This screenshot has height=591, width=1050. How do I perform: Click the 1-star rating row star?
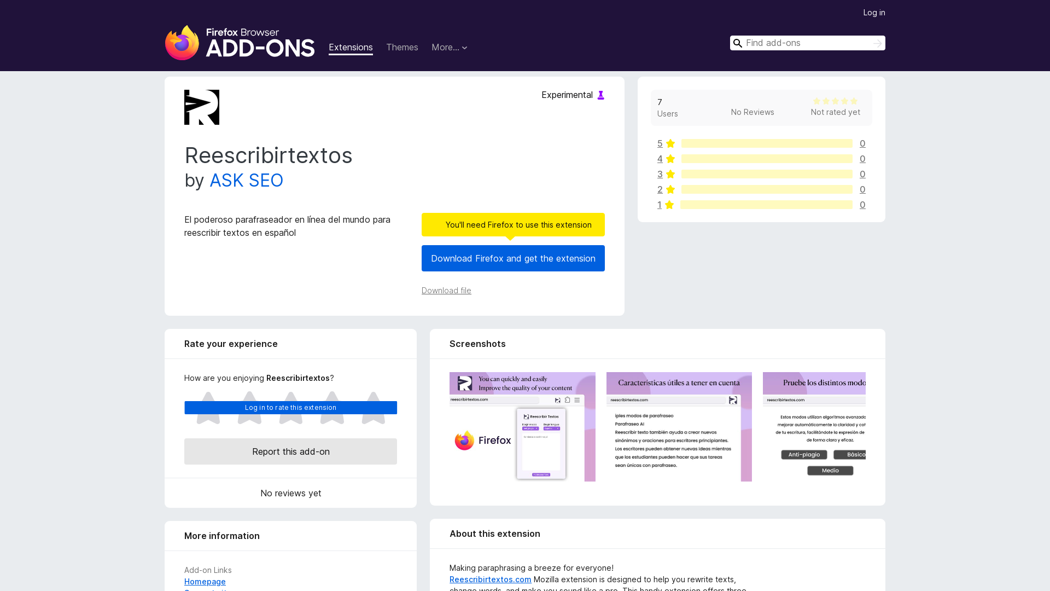[669, 205]
